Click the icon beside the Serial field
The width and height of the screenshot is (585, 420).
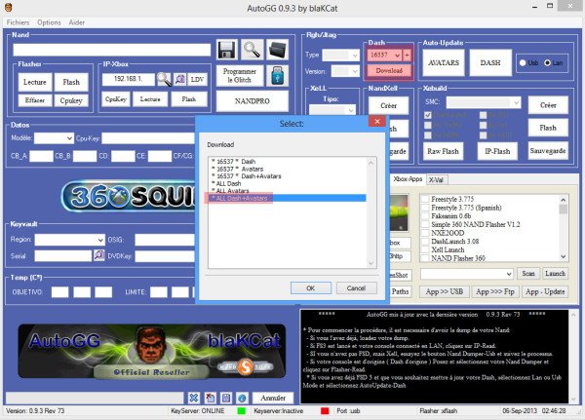point(98,254)
